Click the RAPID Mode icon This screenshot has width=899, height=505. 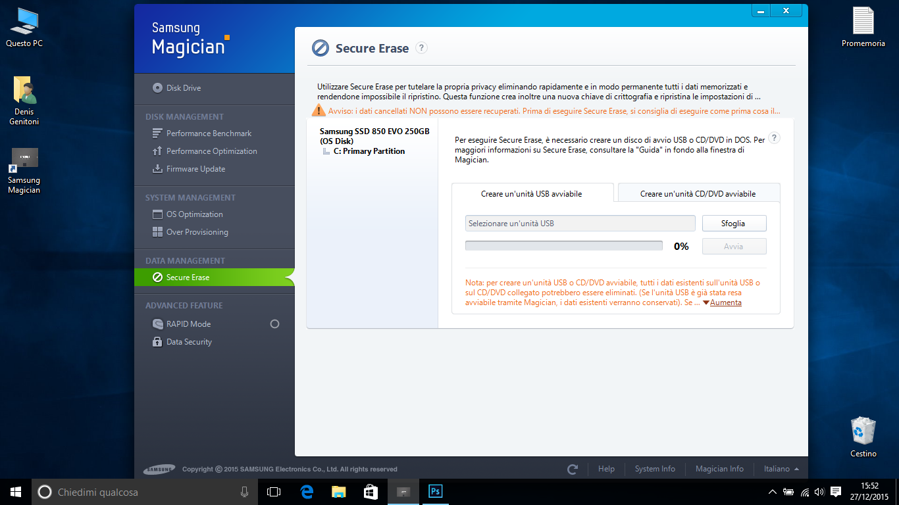pos(157,324)
